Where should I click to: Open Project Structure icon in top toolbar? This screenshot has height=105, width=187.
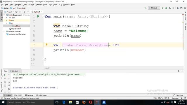[178, 8]
